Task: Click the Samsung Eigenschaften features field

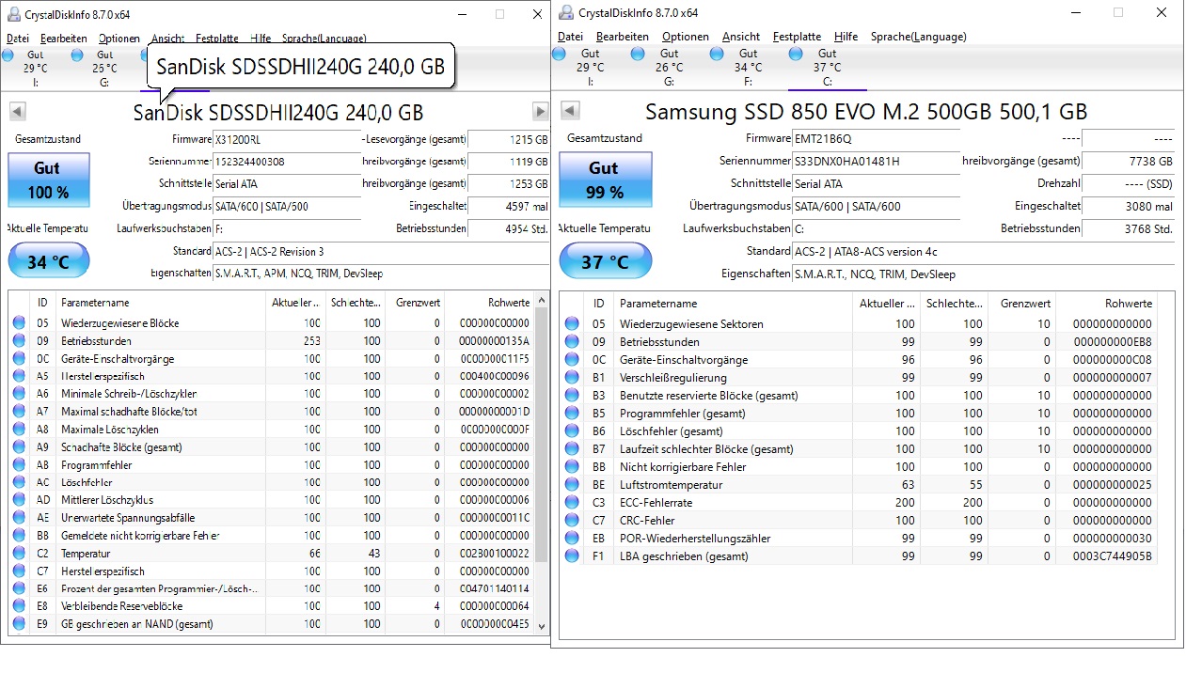Action: tap(984, 274)
